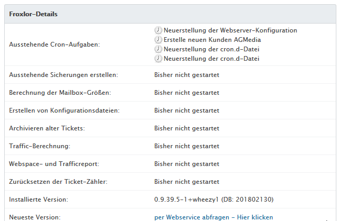This screenshot has width=350, height=221.
Task: Click status value of Ticket-Zähler row
Action: pos(187,182)
